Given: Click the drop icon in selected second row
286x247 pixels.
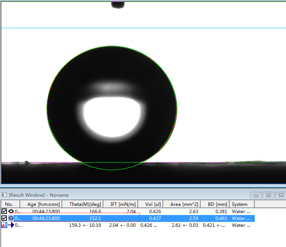Looking at the screenshot, I should [x=11, y=218].
